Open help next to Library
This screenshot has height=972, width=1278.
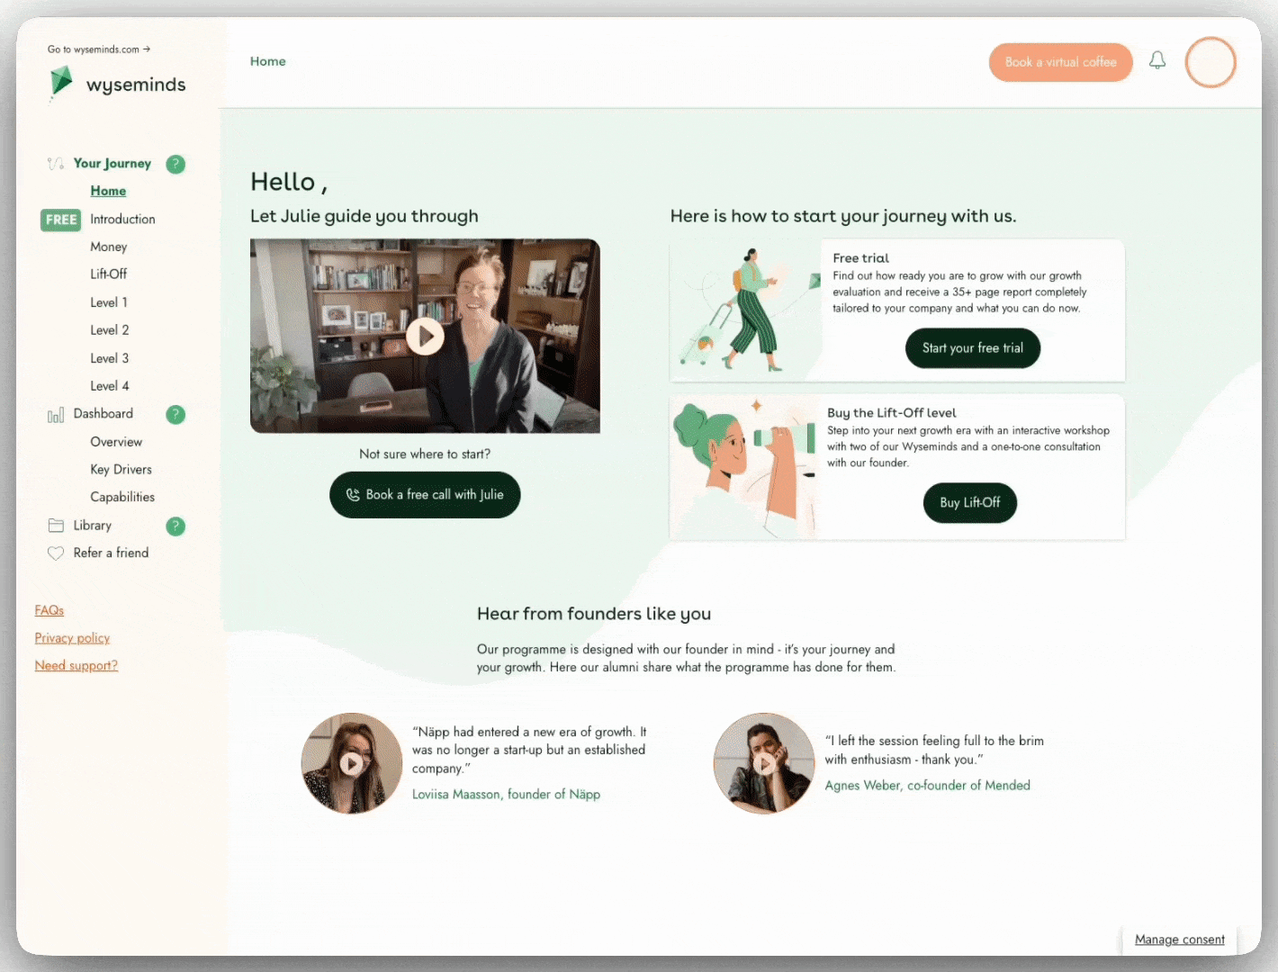tap(175, 526)
